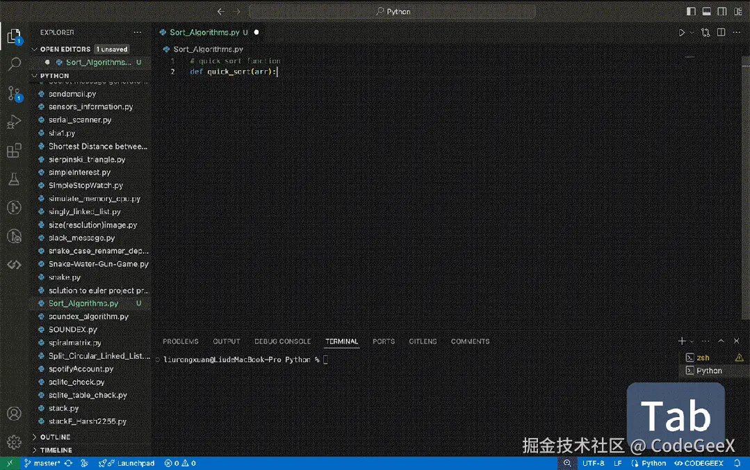Switch branch via master status item
The width and height of the screenshot is (750, 470).
pyautogui.click(x=42, y=463)
